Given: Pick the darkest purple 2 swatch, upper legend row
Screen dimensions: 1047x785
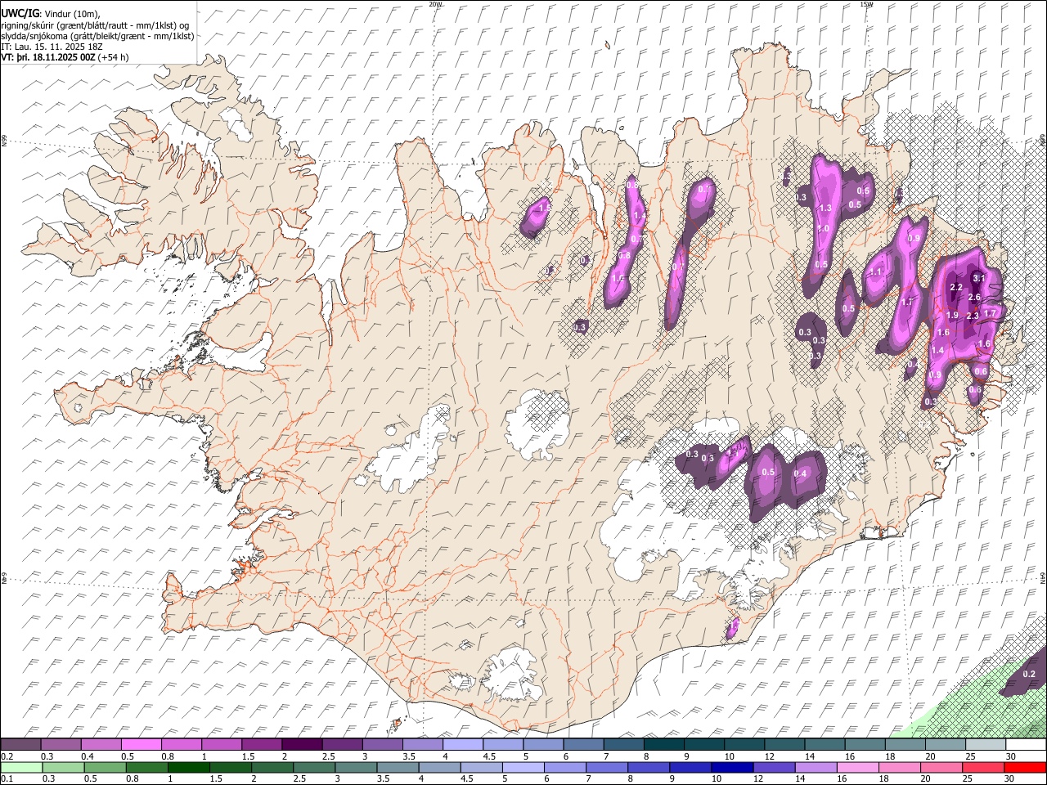Looking at the screenshot, I should (302, 745).
